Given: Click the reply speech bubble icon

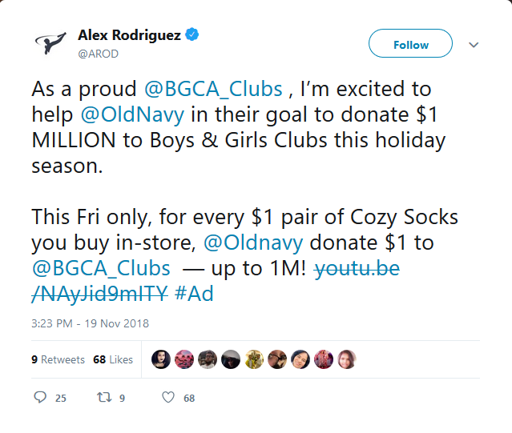Looking at the screenshot, I should click(x=42, y=397).
